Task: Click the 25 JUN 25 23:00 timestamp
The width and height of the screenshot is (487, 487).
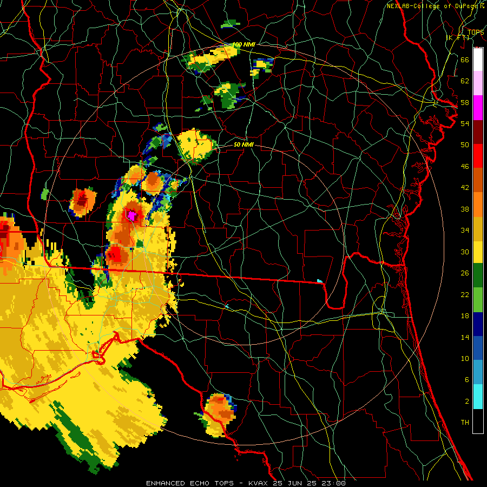Action: 309,483
